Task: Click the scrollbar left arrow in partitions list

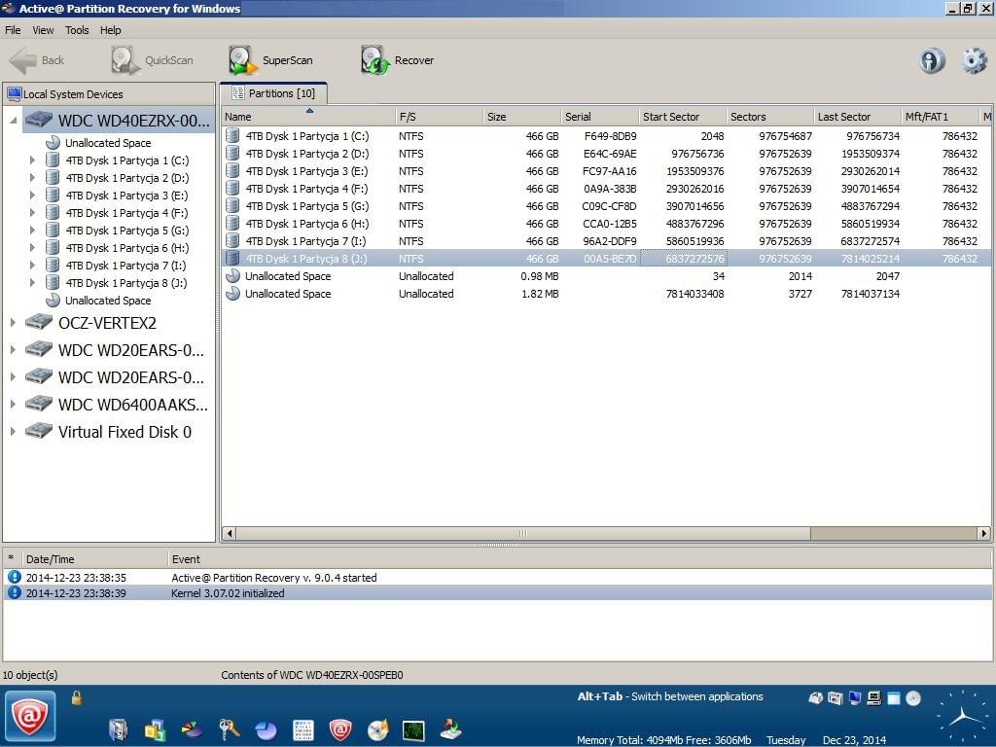Action: click(230, 534)
